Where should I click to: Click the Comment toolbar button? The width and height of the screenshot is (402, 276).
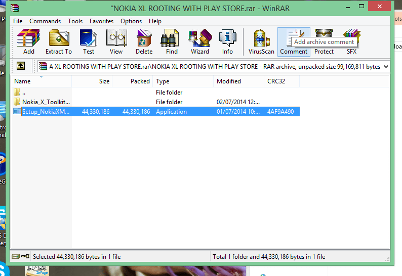(x=294, y=42)
